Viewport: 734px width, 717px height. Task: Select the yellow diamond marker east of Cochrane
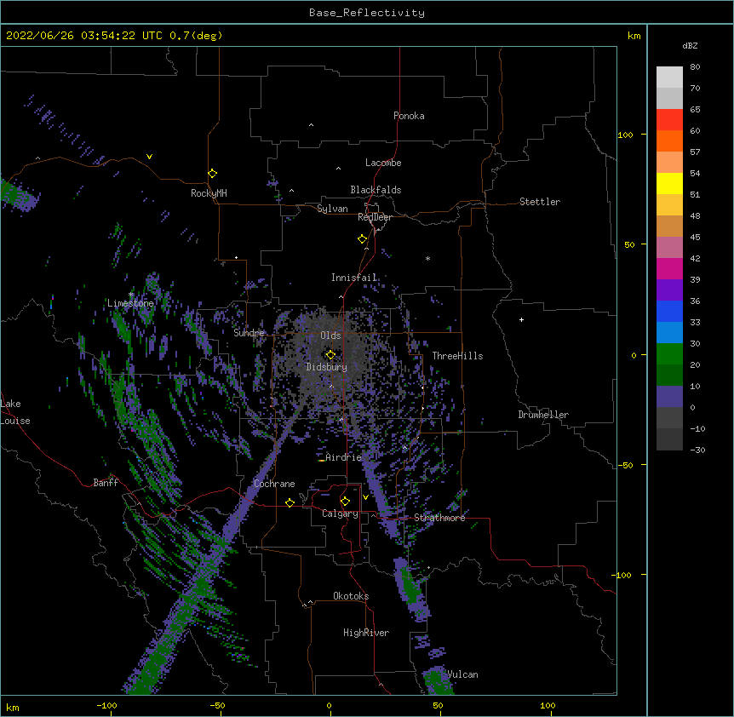[290, 502]
